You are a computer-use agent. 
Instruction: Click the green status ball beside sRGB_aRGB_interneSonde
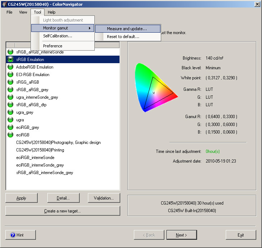10,52
